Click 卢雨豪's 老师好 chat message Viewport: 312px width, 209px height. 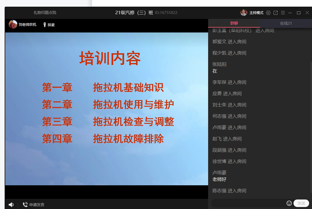(219, 179)
